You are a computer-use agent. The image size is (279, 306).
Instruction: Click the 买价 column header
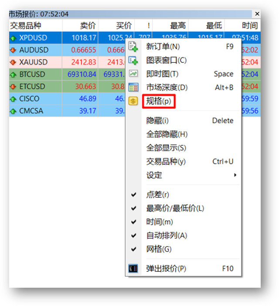(116, 26)
